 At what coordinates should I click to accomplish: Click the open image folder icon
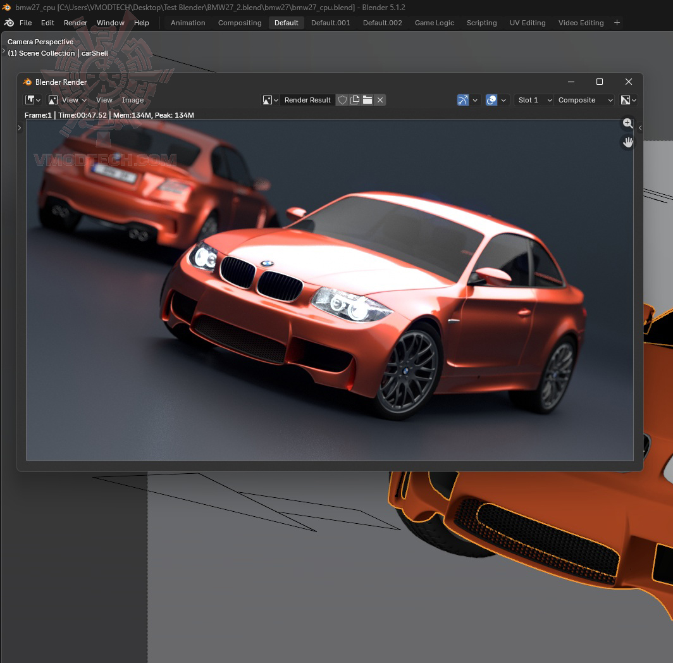click(x=367, y=100)
